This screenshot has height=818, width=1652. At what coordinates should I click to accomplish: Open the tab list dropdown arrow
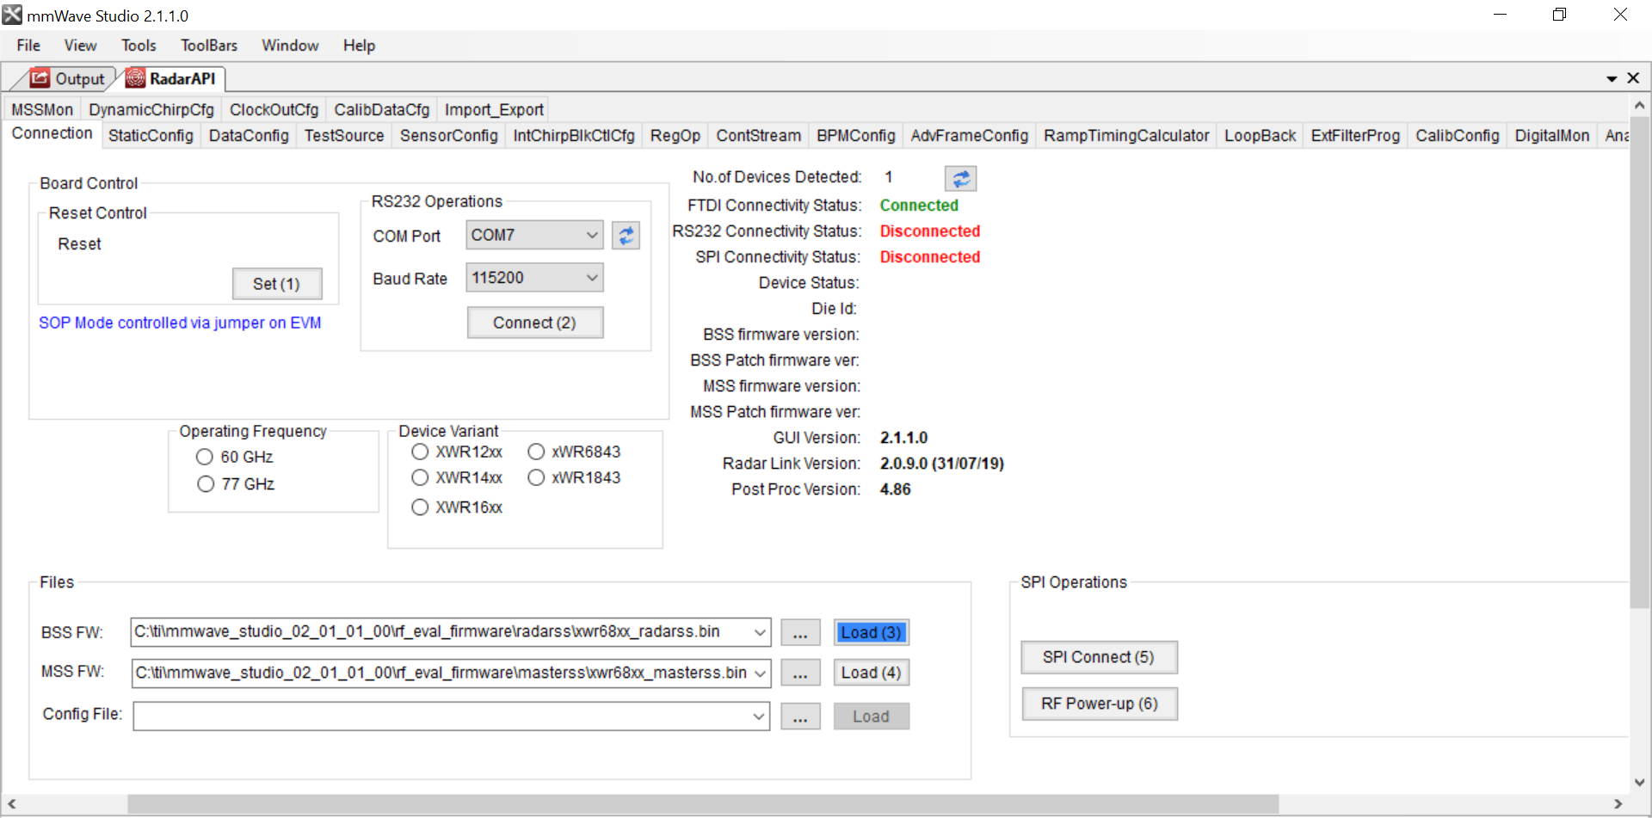pyautogui.click(x=1612, y=79)
